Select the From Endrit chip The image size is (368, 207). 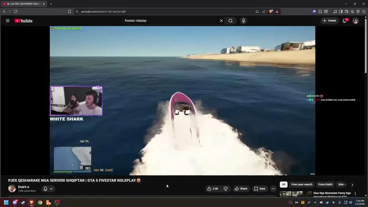point(325,185)
